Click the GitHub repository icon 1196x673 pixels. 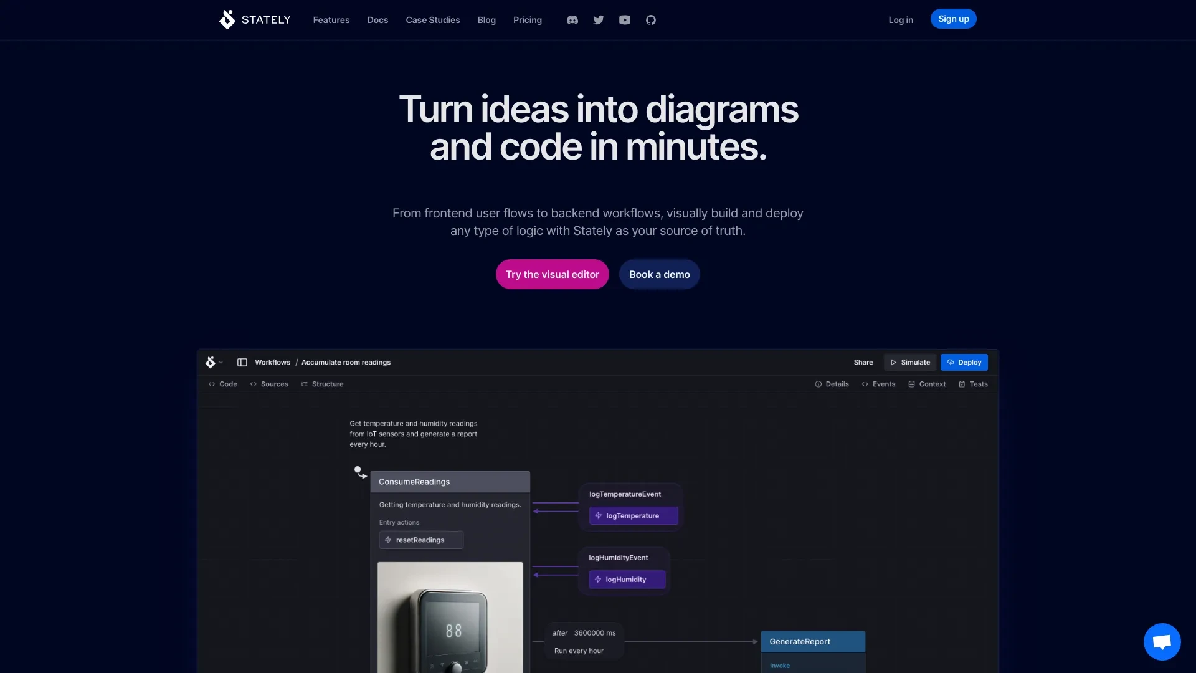click(650, 19)
